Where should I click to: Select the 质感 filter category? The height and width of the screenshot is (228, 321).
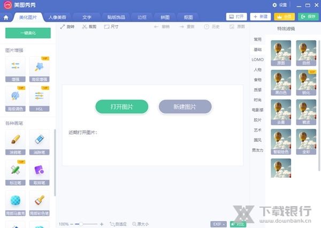pyautogui.click(x=257, y=90)
